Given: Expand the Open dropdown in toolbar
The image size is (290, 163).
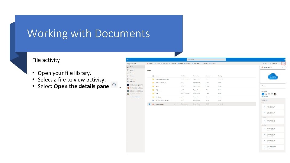Looking at the screenshot, I should point(150,63).
